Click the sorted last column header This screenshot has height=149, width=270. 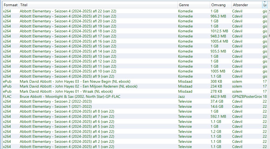(x=265, y=5)
